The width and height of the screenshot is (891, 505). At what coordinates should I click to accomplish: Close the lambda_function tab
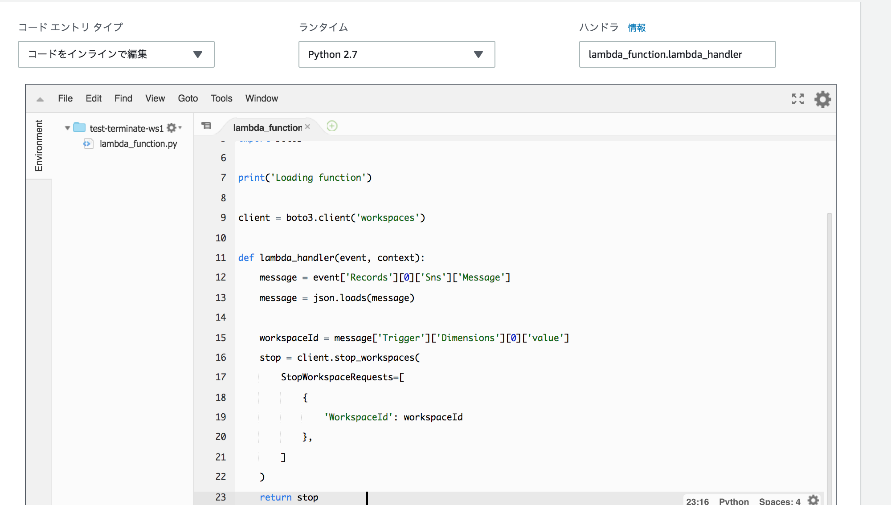[x=307, y=127]
